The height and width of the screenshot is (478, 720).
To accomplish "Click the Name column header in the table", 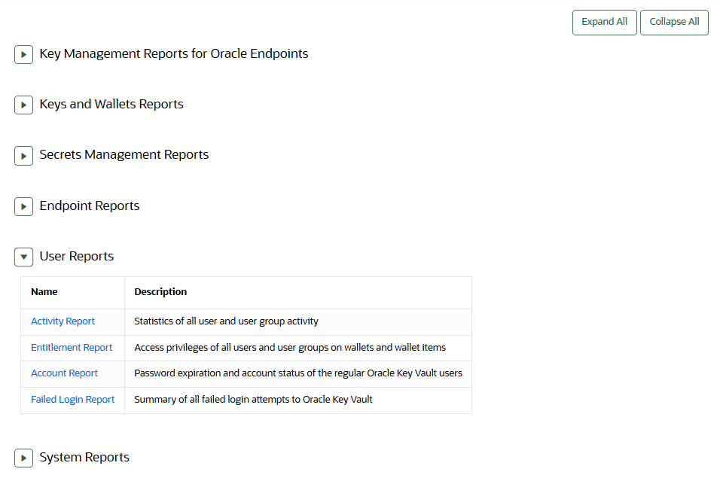I will [44, 291].
